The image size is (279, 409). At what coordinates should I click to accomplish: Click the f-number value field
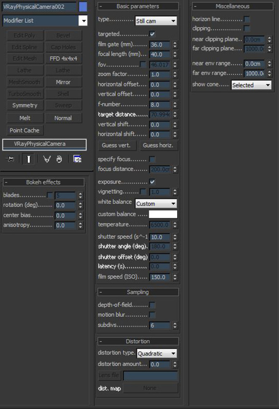click(160, 105)
